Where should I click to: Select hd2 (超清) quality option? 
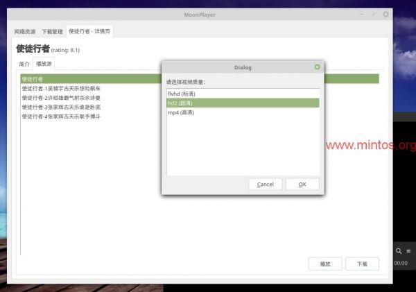(x=183, y=103)
